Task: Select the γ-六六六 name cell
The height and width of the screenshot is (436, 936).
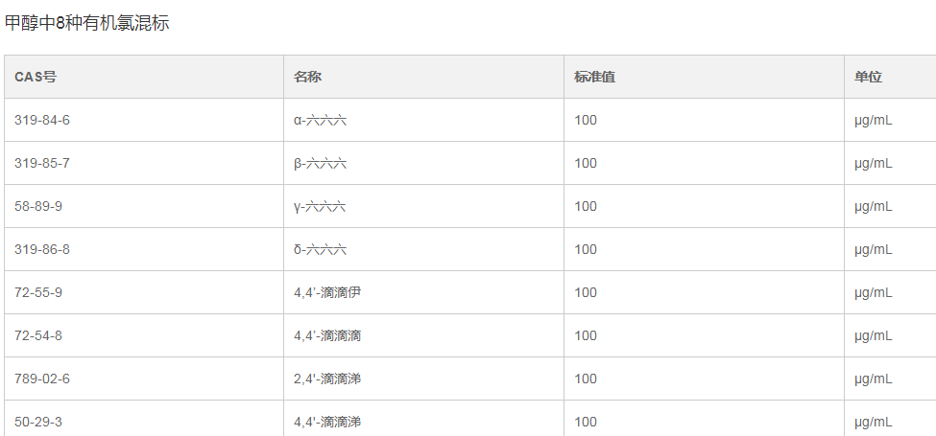Action: tap(320, 206)
